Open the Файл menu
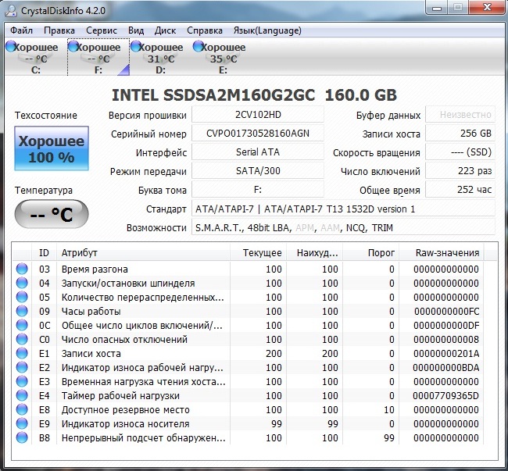This screenshot has width=508, height=471. (21, 30)
